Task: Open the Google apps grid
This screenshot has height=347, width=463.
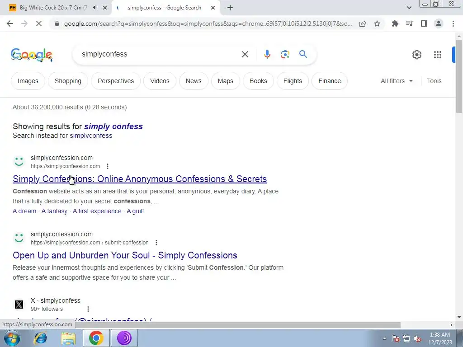Action: point(438,55)
